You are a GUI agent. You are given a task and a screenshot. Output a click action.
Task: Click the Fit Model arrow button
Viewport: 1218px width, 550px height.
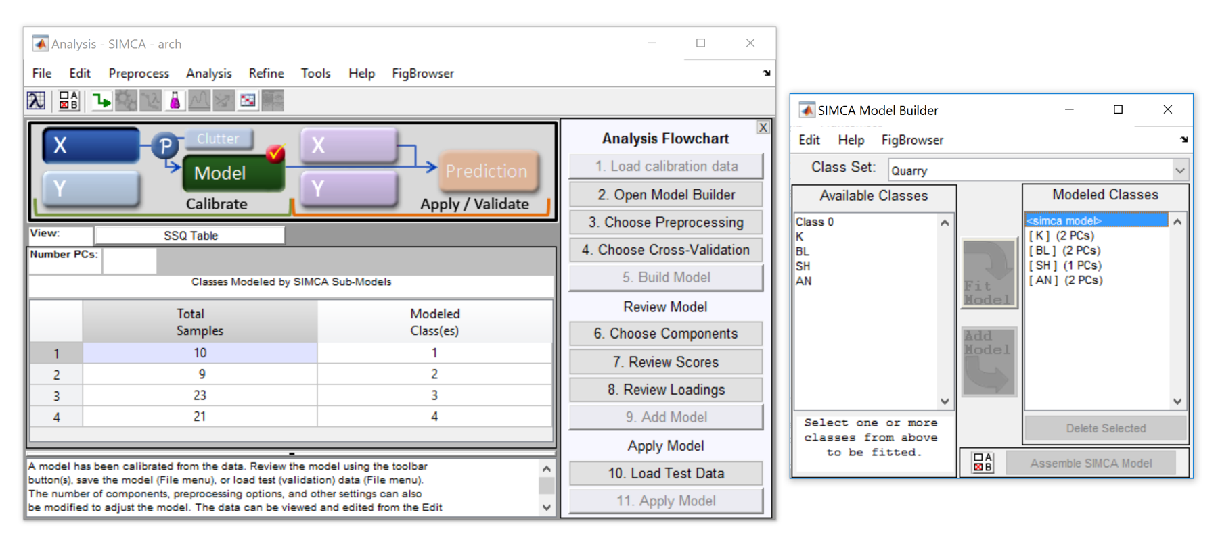(x=989, y=274)
